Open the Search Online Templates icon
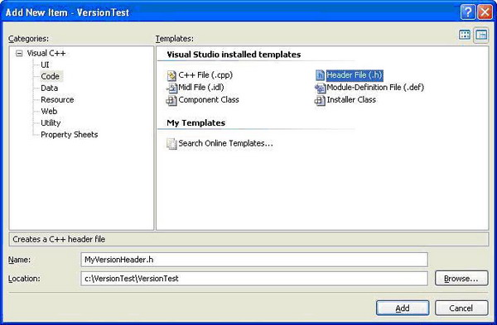The height and width of the screenshot is (325, 497). pyautogui.click(x=171, y=144)
